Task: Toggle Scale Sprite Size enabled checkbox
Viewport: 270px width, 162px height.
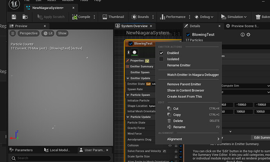Action: pyautogui.click(x=181, y=157)
